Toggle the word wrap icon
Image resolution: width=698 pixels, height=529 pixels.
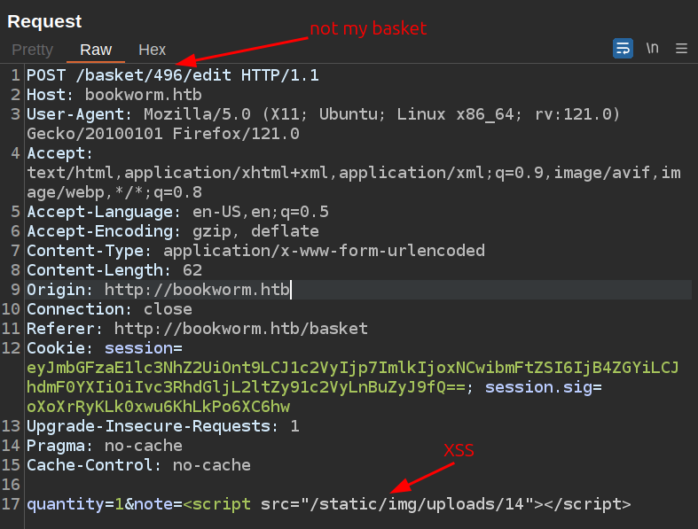click(x=623, y=48)
